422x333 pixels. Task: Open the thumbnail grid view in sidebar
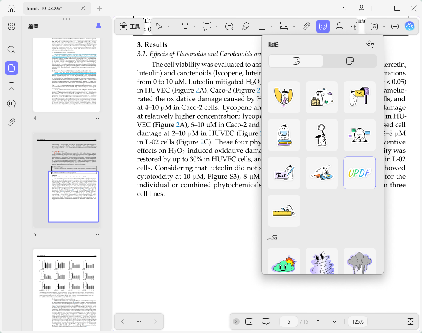click(x=12, y=26)
